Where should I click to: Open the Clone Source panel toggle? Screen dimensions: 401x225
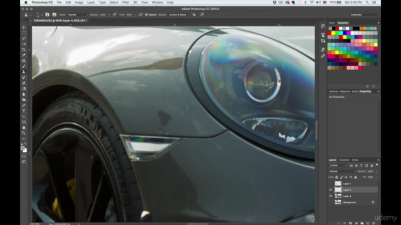(x=55, y=15)
